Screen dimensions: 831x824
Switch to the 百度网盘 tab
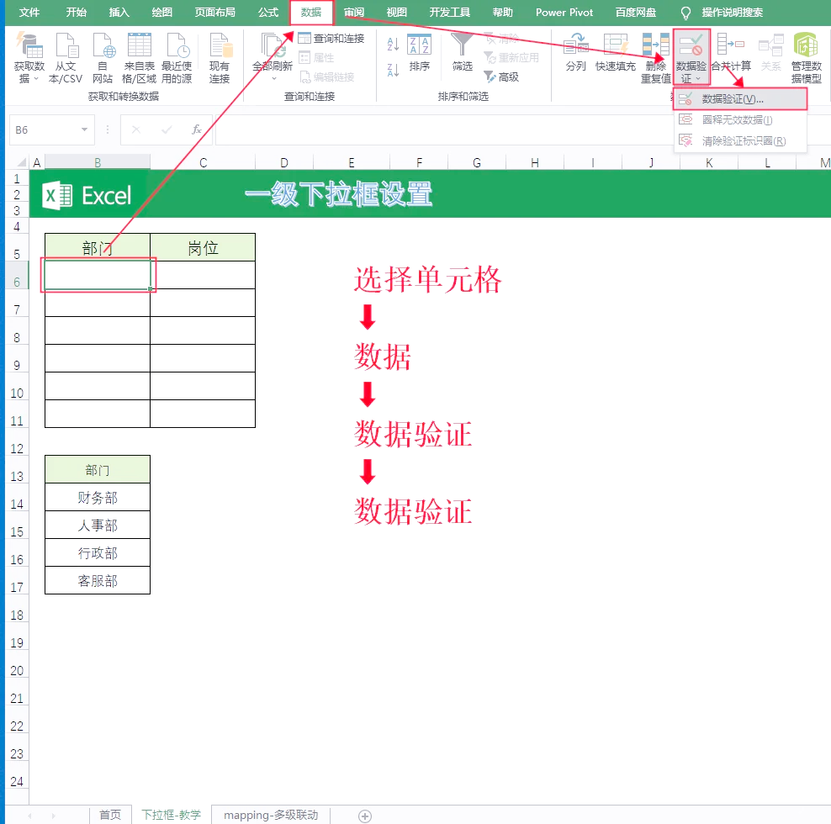click(635, 12)
